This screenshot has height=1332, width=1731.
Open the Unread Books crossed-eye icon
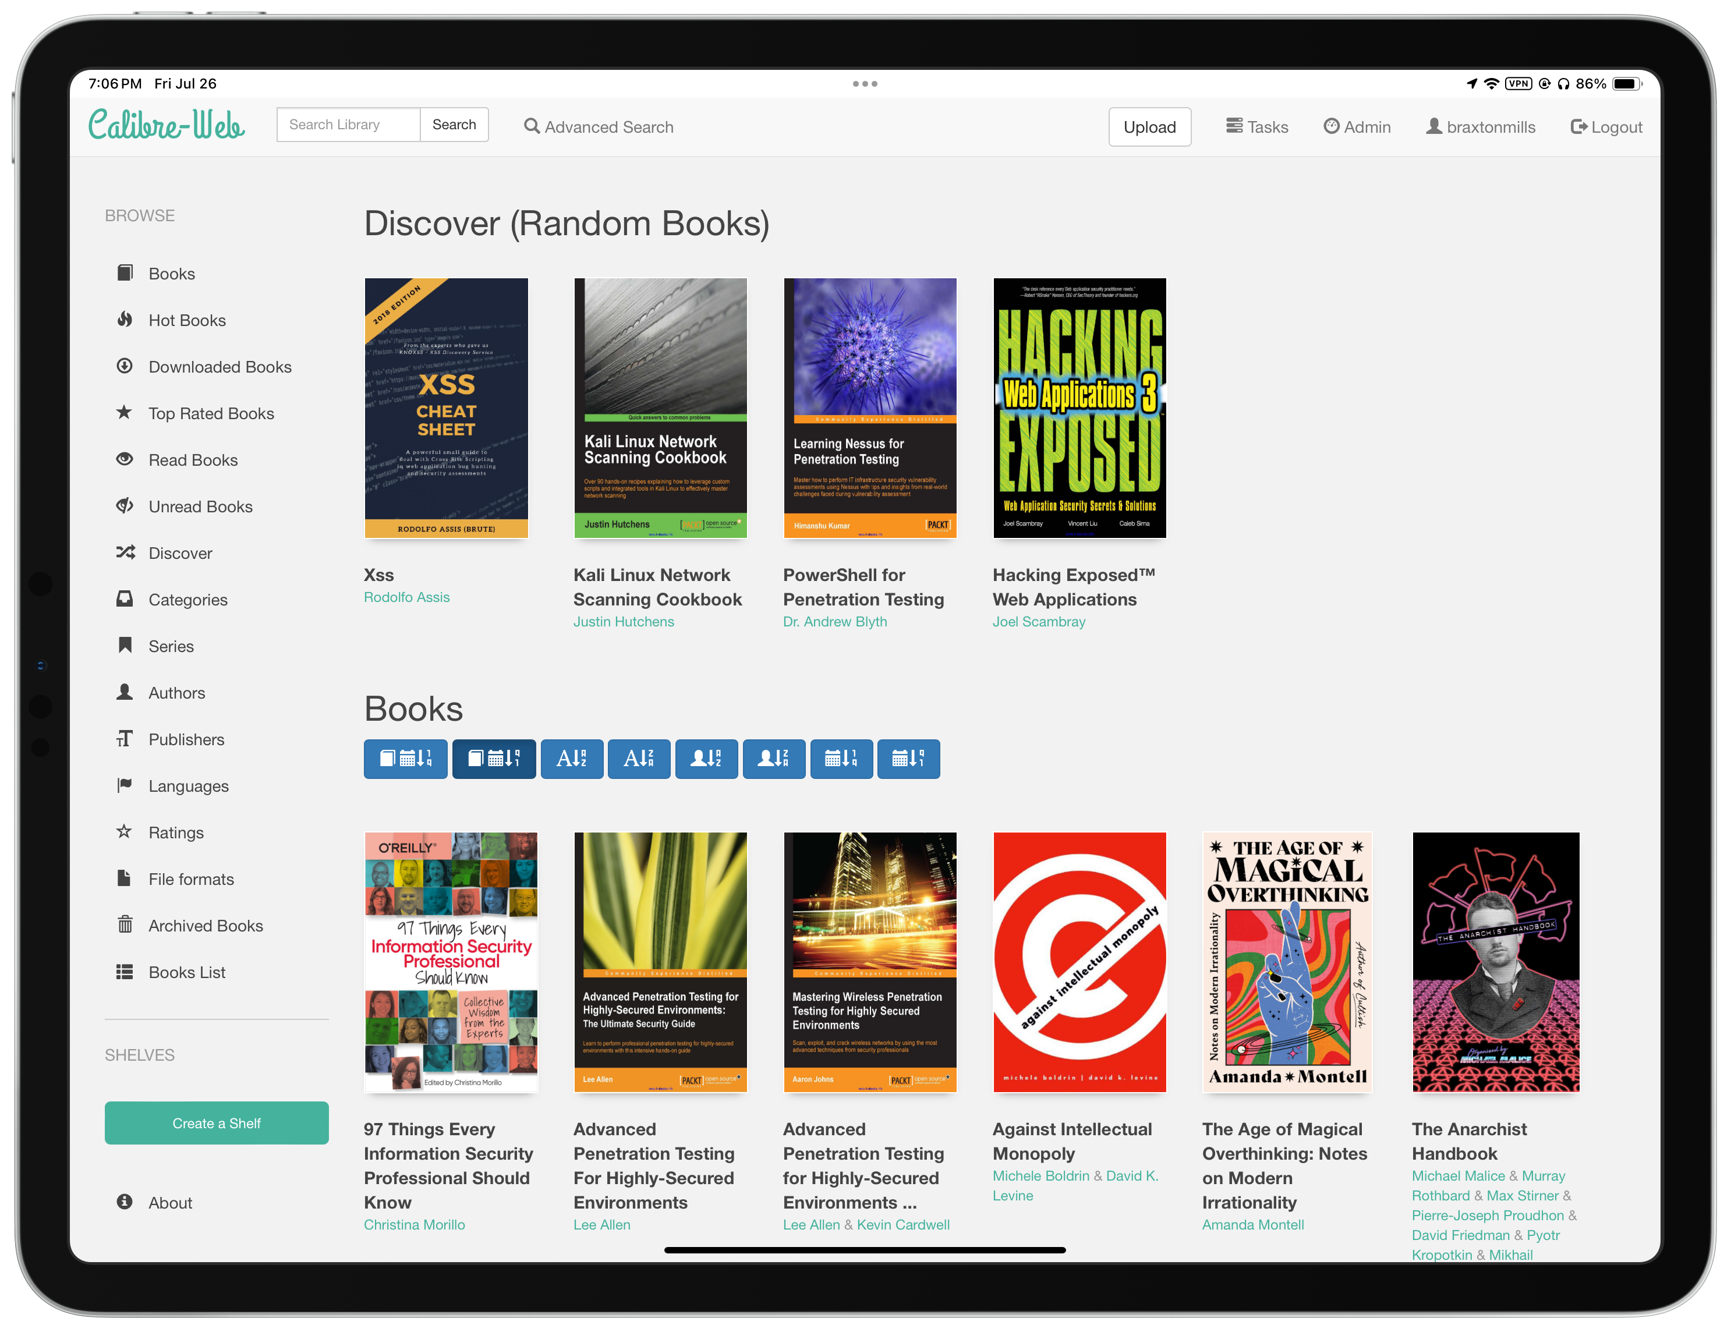click(125, 505)
